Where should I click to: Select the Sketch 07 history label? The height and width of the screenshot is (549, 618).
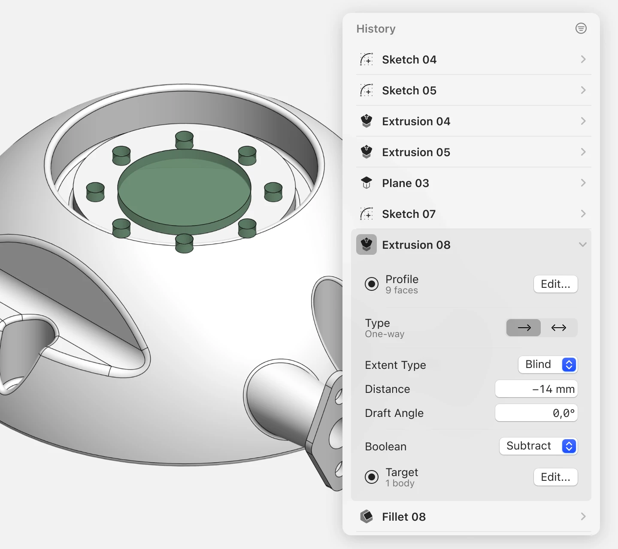pyautogui.click(x=409, y=214)
